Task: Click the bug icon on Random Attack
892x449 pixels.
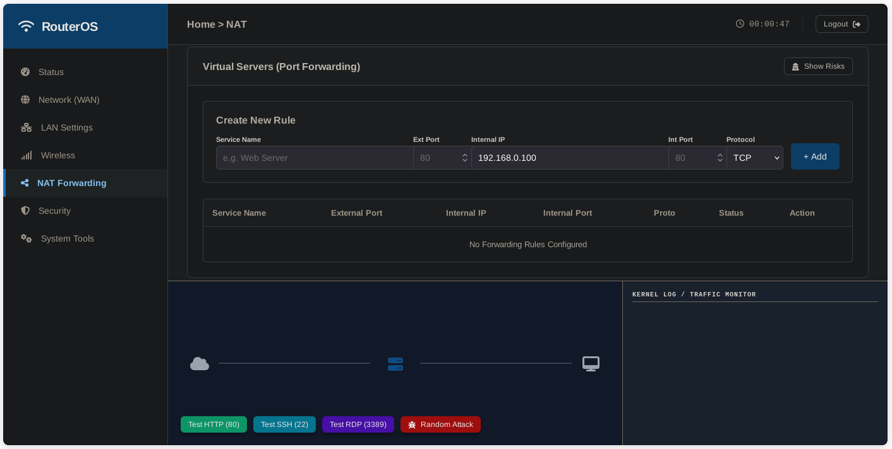Action: tap(412, 424)
